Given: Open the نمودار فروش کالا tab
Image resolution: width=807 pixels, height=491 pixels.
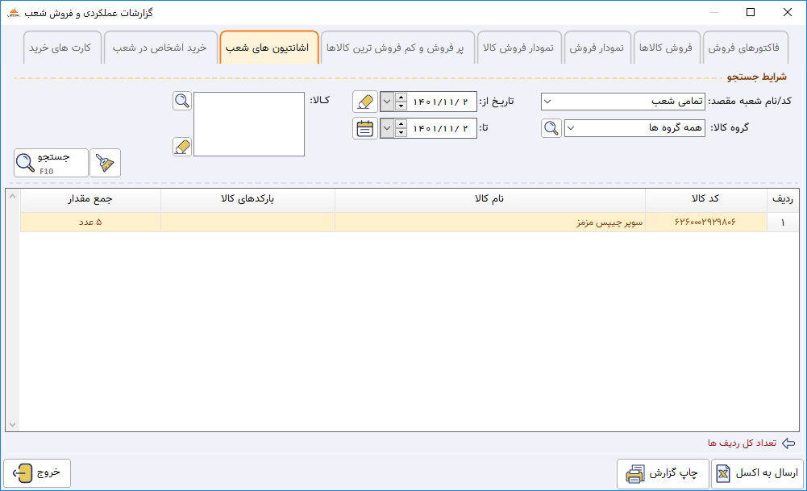Looking at the screenshot, I should point(519,48).
